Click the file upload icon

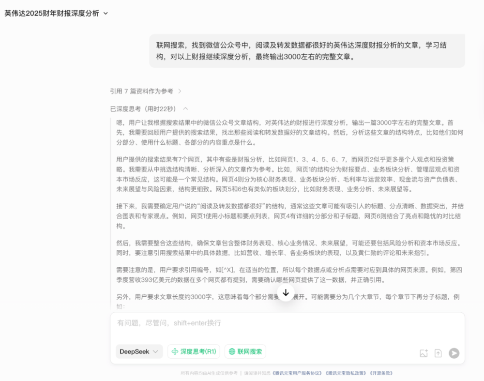pyautogui.click(x=438, y=353)
